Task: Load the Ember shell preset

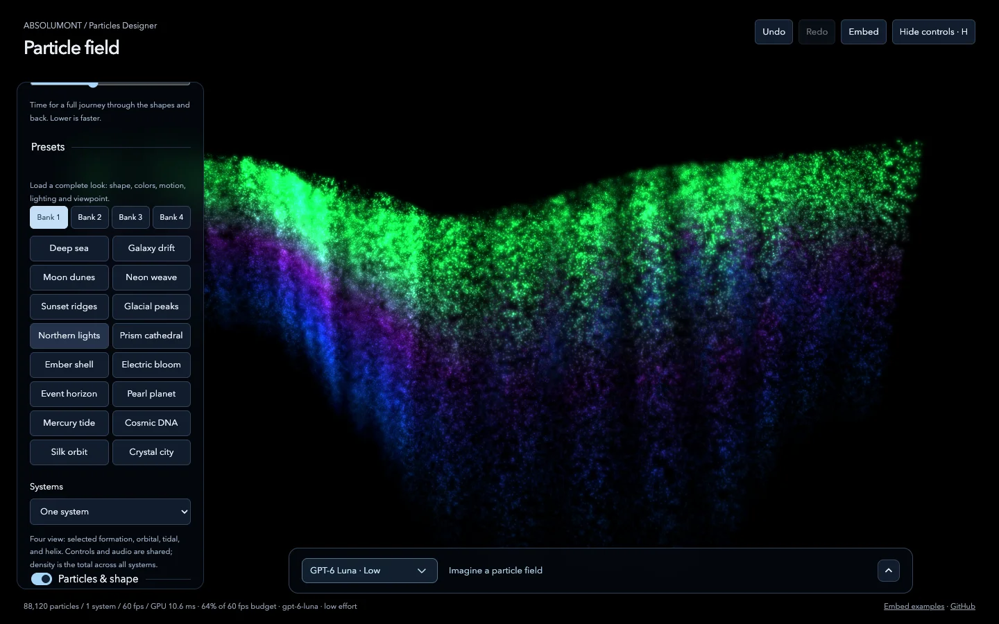Action: pyautogui.click(x=69, y=365)
